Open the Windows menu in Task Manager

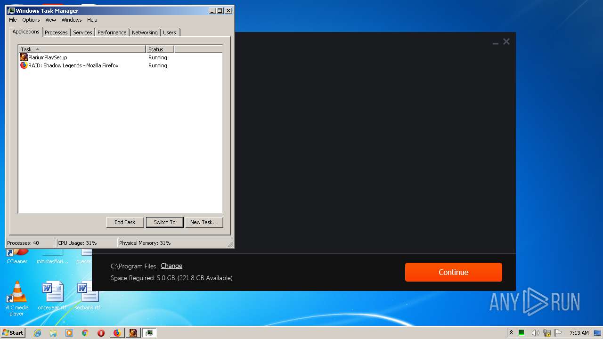coord(72,20)
